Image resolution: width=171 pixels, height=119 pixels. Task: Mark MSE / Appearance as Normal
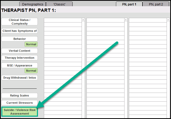[x=31, y=71]
